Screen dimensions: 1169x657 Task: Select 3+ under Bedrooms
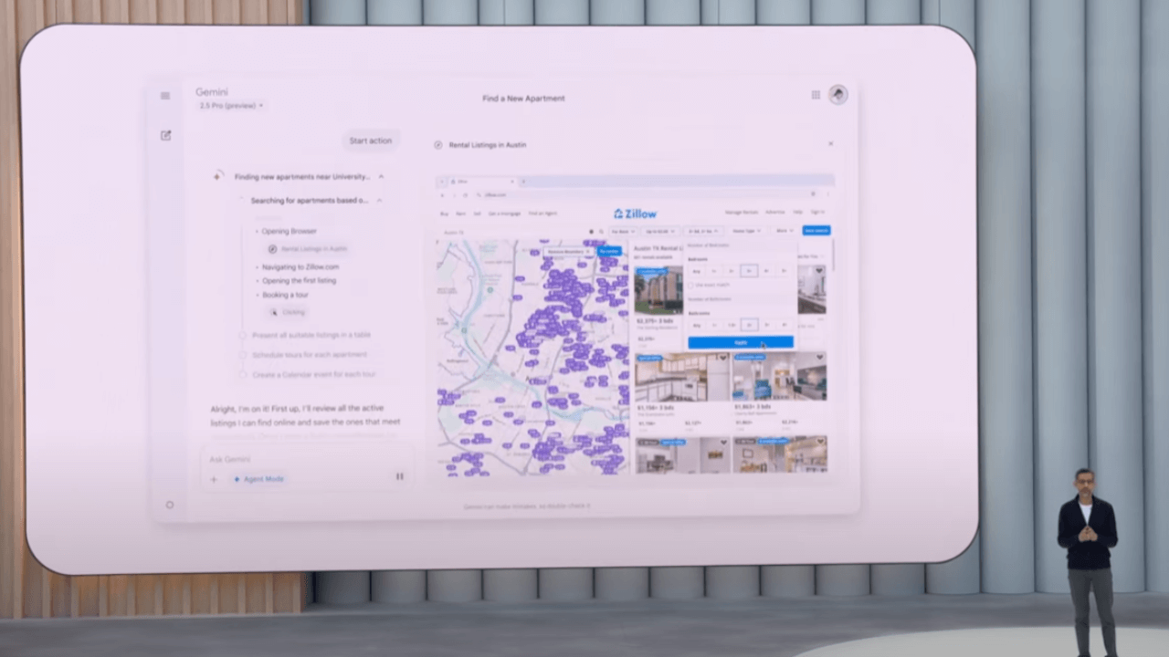pyautogui.click(x=749, y=271)
